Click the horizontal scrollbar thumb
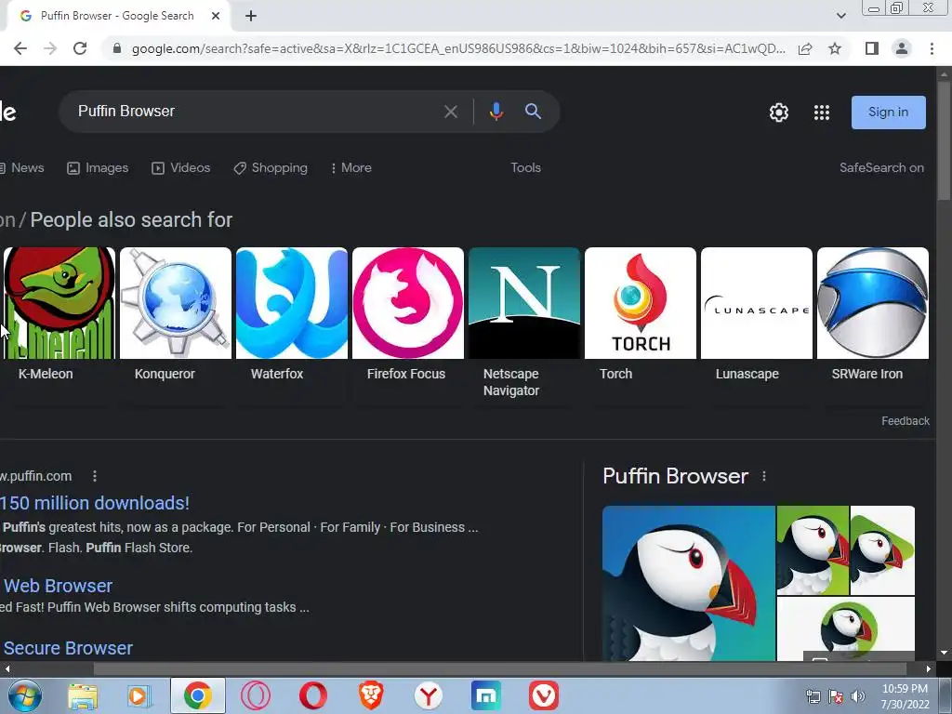Viewport: 952px width, 714px height. coord(499,669)
